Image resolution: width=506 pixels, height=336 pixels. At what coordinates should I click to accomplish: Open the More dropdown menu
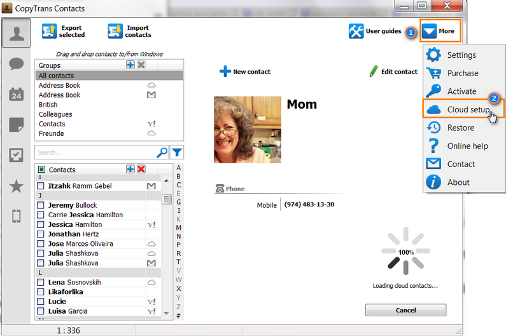pos(440,31)
